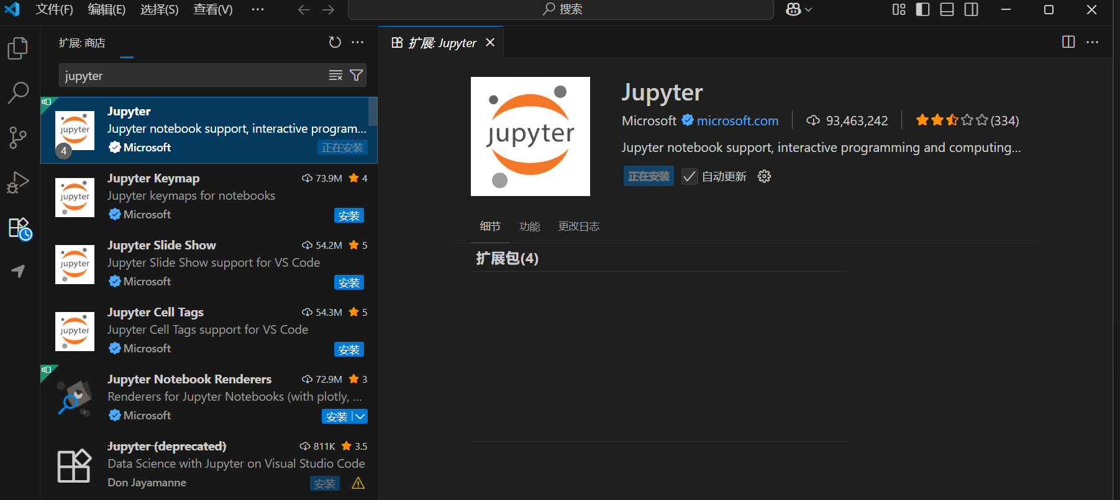
Task: Toggle the bottom panel
Action: tap(947, 9)
